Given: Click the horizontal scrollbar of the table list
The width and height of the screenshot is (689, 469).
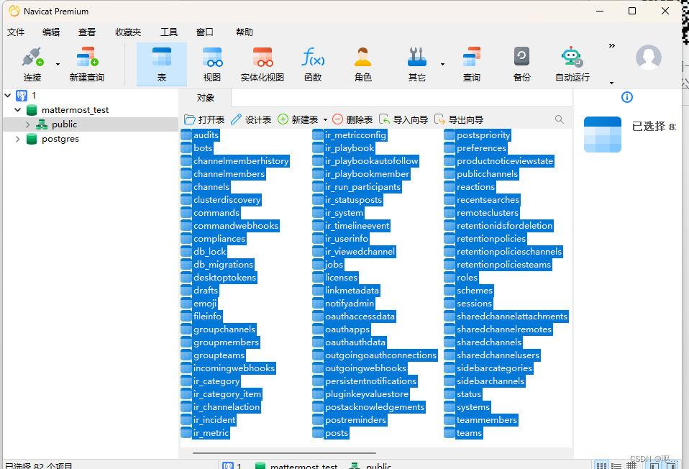Looking at the screenshot, I should tap(284, 452).
